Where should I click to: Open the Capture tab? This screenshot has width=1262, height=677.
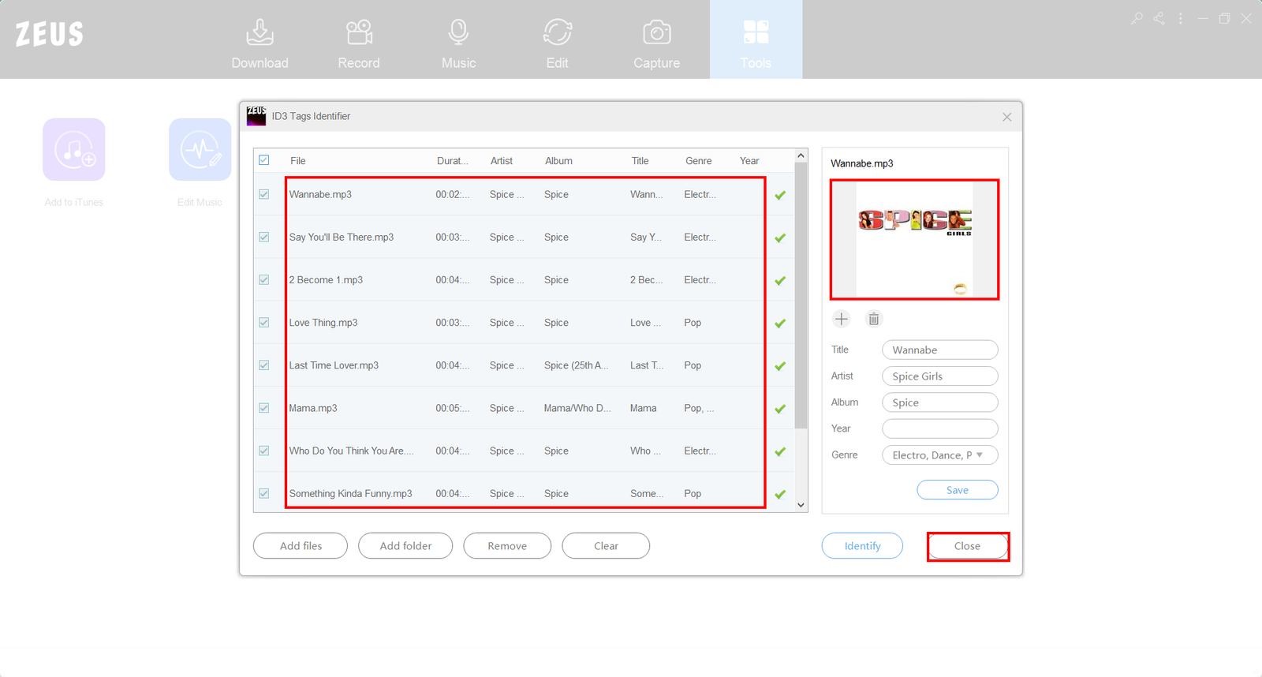(x=656, y=43)
